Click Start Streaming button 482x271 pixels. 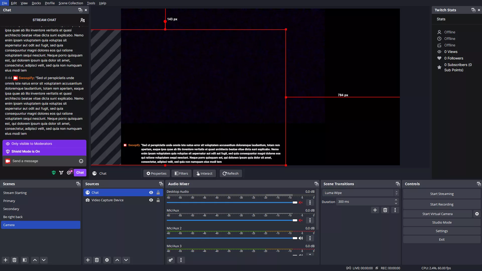point(442,194)
